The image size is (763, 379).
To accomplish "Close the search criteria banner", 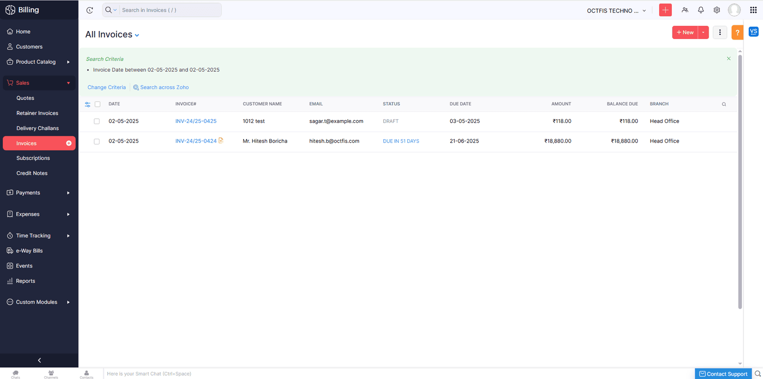I will pyautogui.click(x=729, y=59).
